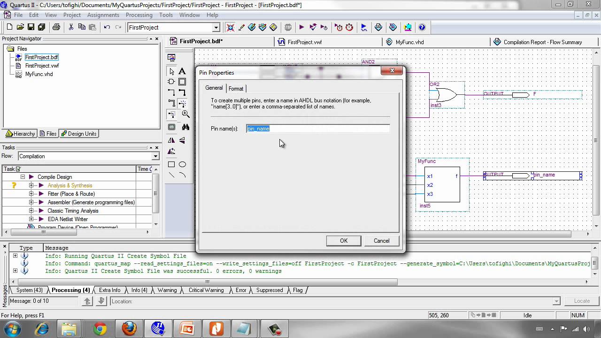The image size is (601, 338).
Task: Open the Assignments menu
Action: point(103,15)
